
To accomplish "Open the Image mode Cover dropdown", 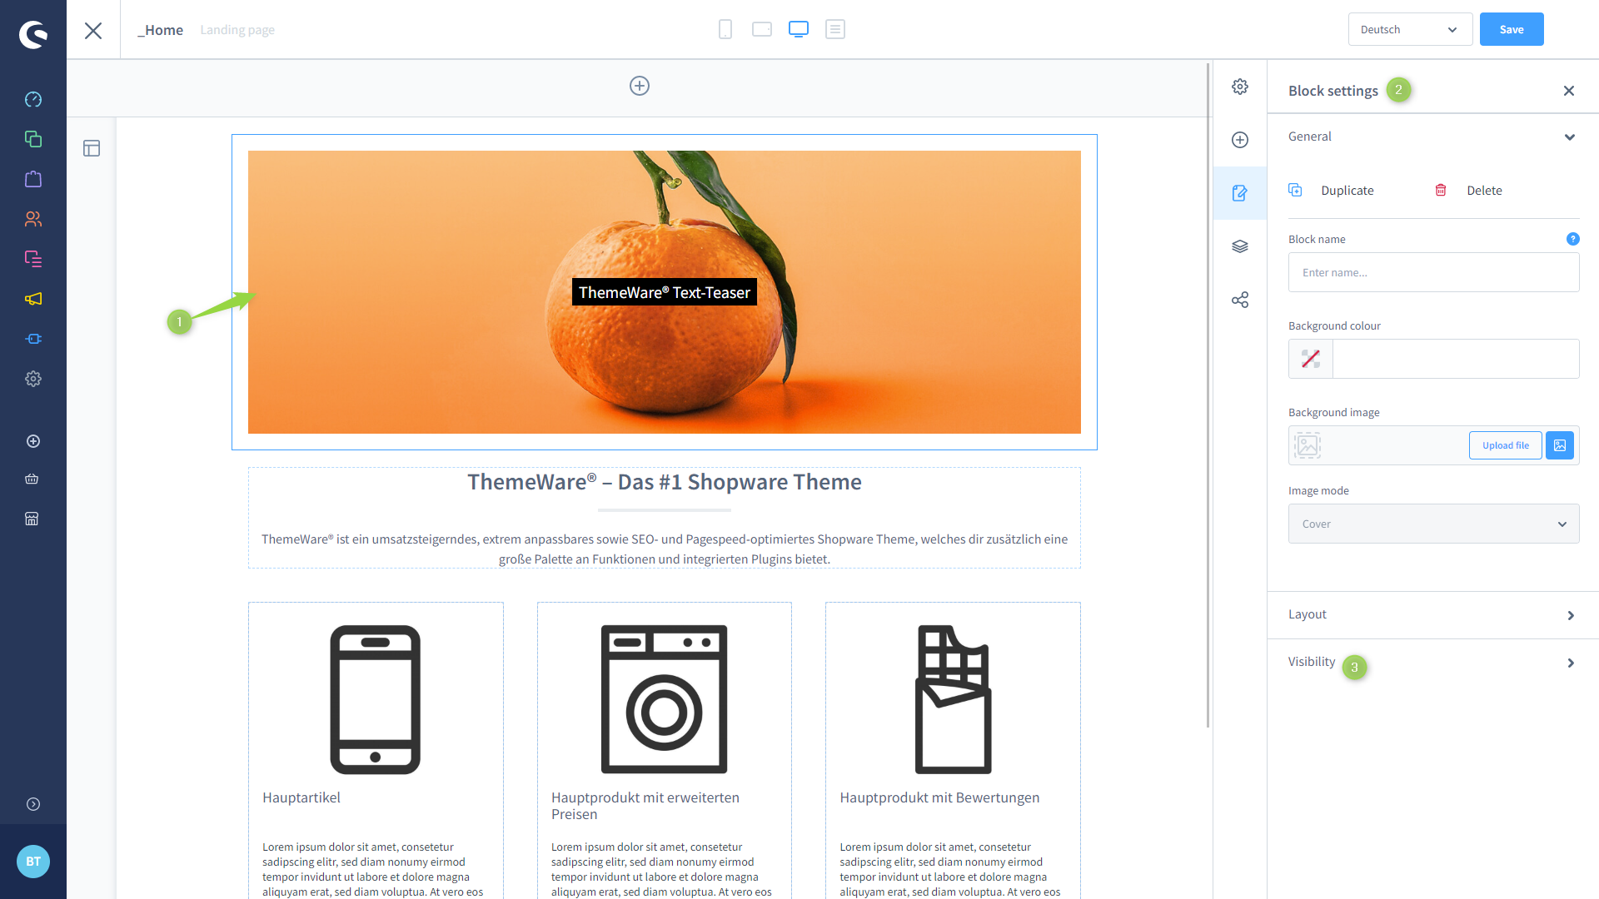I will point(1434,524).
